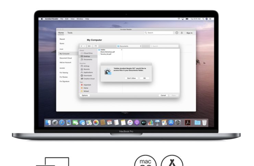Image resolution: width=254 pixels, height=166 pixels.
Task: Open the Edit menu
Action: pos(67,19)
